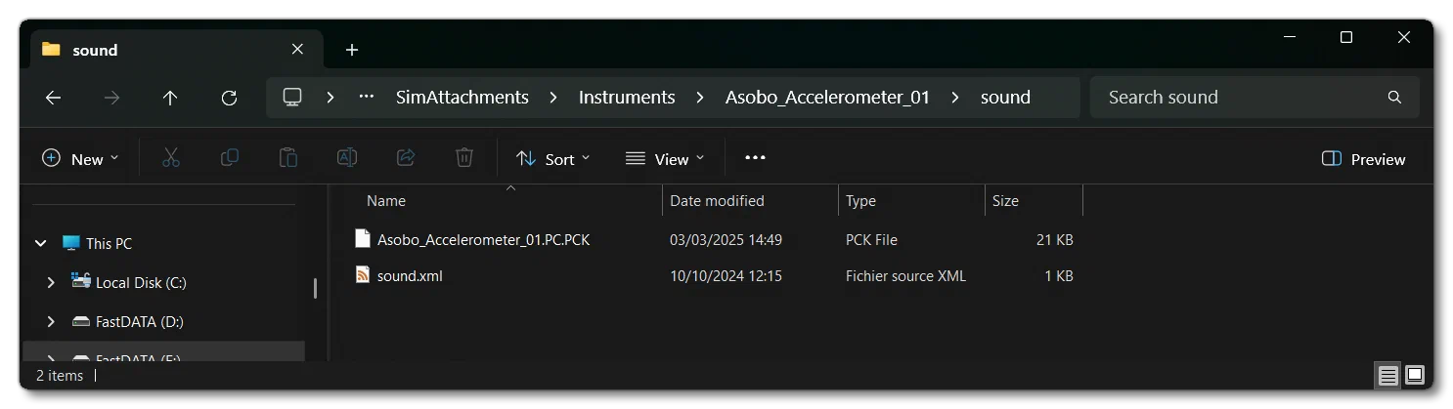The image size is (1453, 409).
Task: Select Local Disk (C:) drive
Action: [x=141, y=283]
